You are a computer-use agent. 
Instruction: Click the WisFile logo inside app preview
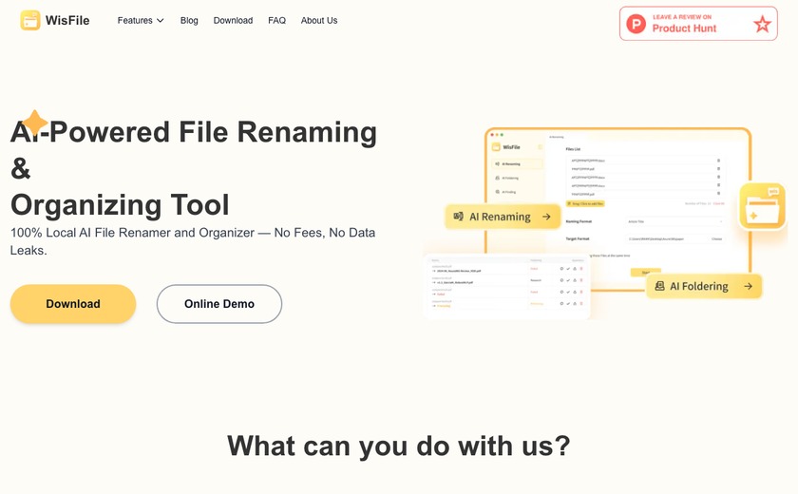pos(505,147)
